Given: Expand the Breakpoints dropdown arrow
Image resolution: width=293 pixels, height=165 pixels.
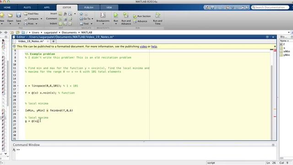Looking at the screenshot, I should click(103, 24).
